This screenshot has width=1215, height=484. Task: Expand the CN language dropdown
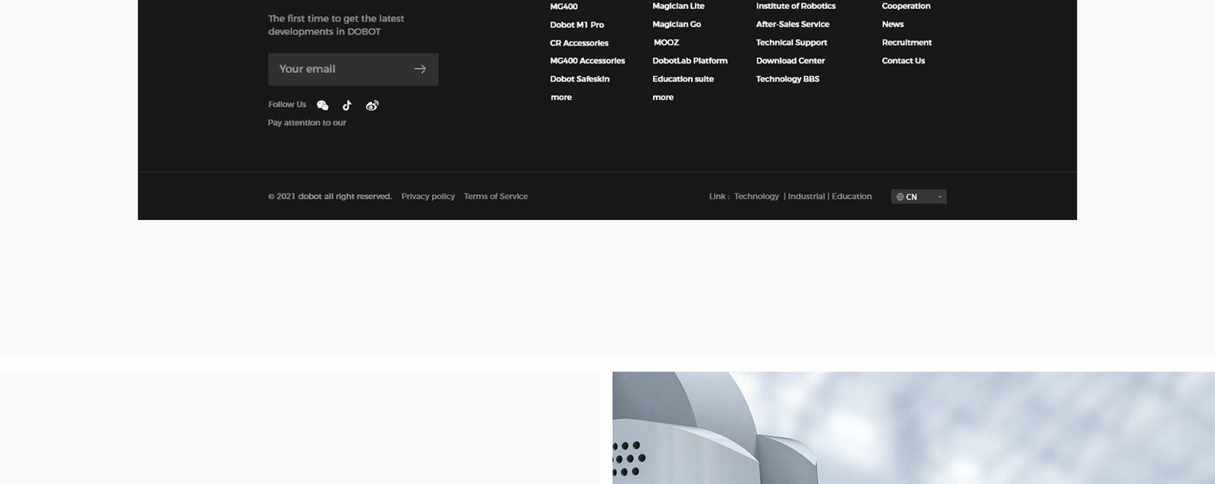coord(918,196)
